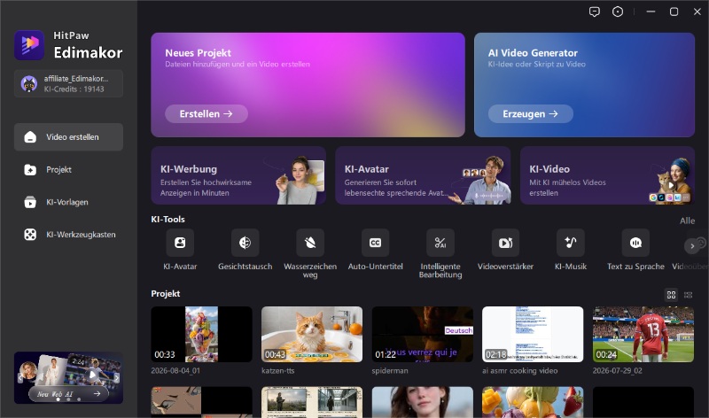Viewport: 709px width, 418px height.
Task: Open the affiliate_Edimakor account profile
Action: (68, 83)
